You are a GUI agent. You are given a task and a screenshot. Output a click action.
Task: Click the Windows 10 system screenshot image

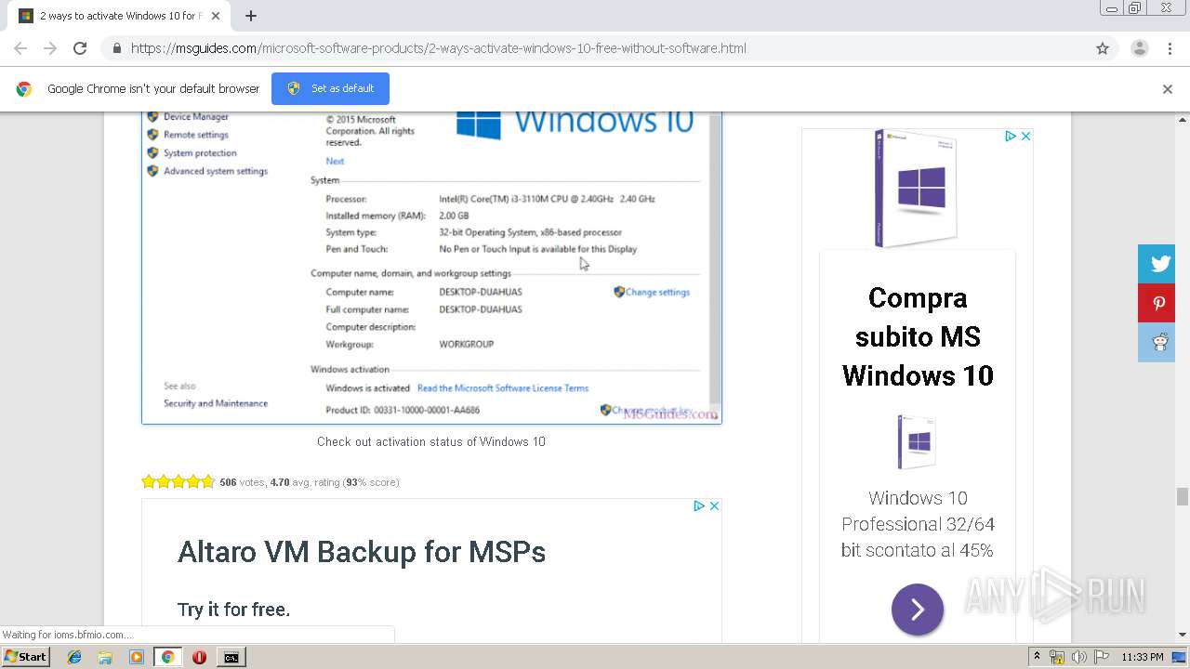(431, 268)
